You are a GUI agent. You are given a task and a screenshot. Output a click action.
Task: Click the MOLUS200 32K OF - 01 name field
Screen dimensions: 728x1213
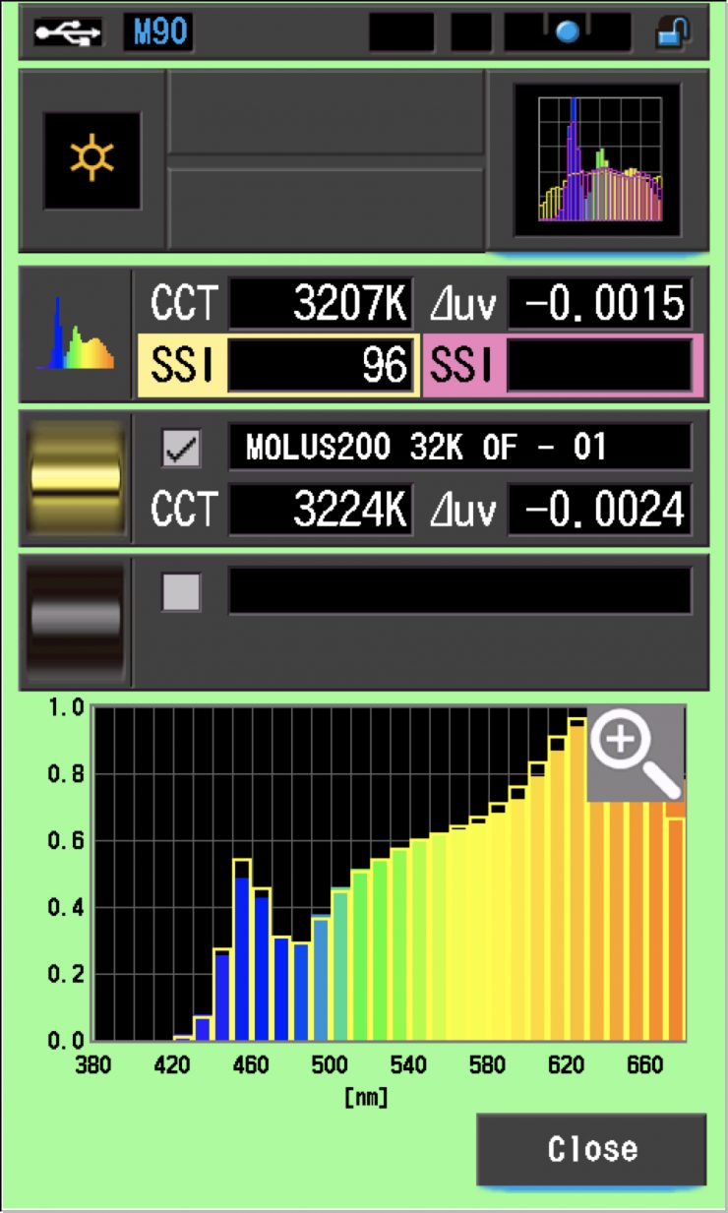point(459,449)
